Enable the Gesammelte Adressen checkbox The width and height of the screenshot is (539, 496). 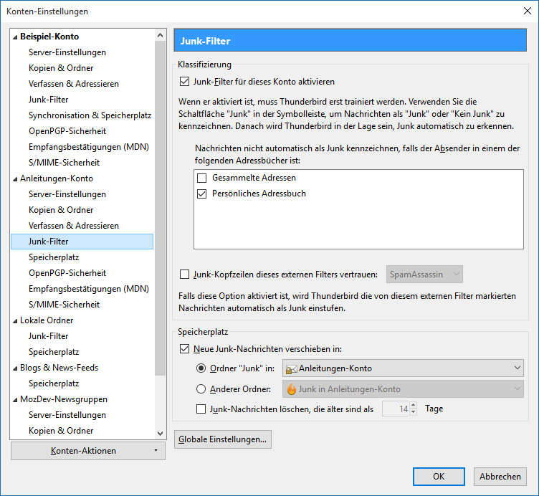[x=202, y=178]
